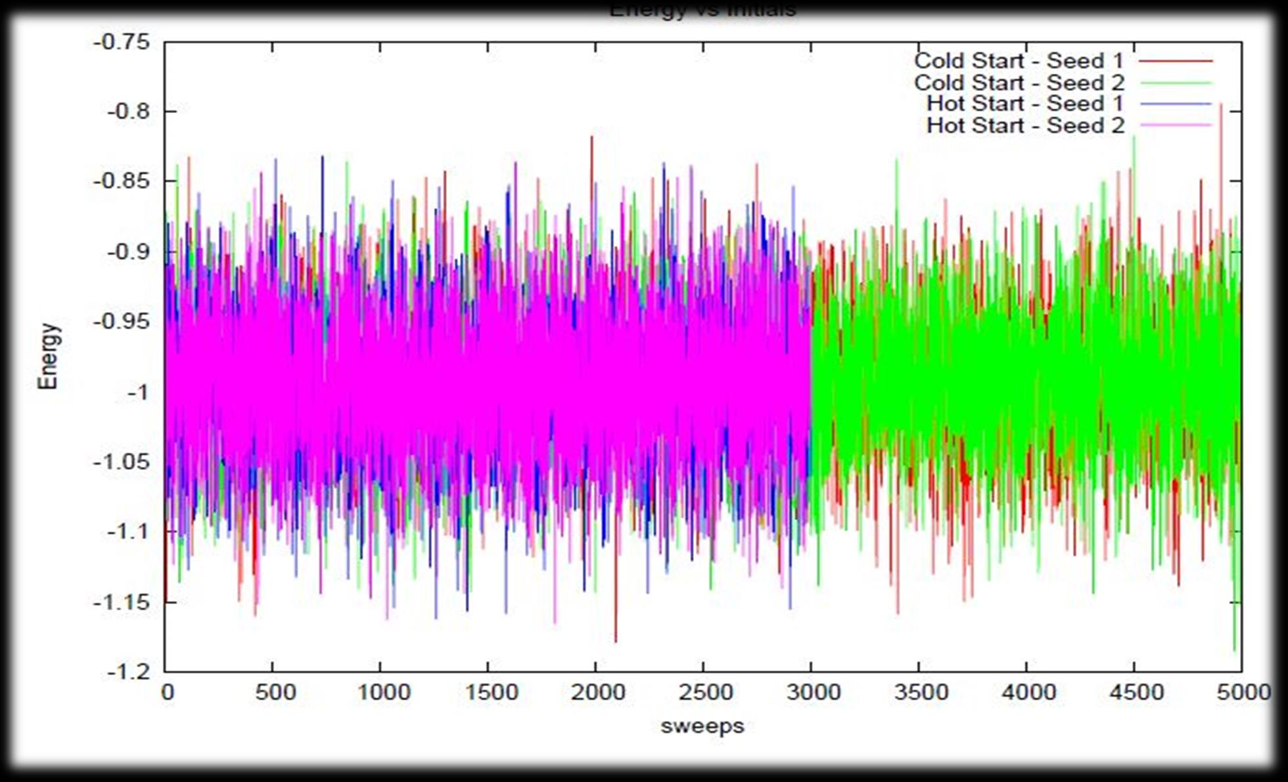1288x782 pixels.
Task: Click the 'Hot Start - Seed 2' legend label
Action: [1026, 126]
